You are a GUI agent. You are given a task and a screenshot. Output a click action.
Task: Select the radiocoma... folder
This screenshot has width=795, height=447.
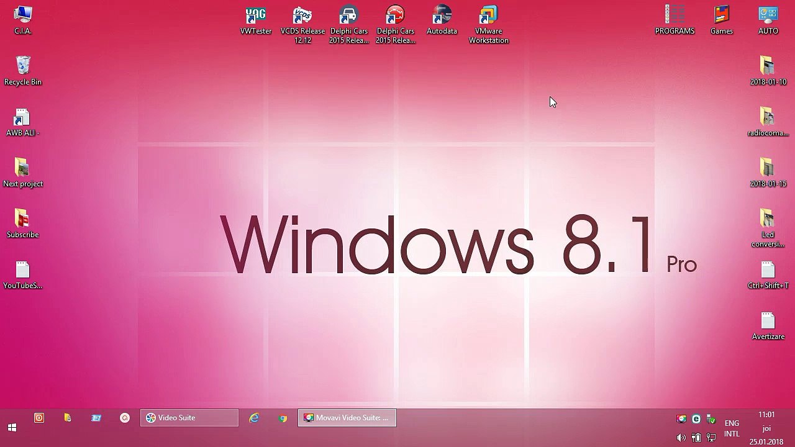[768, 122]
